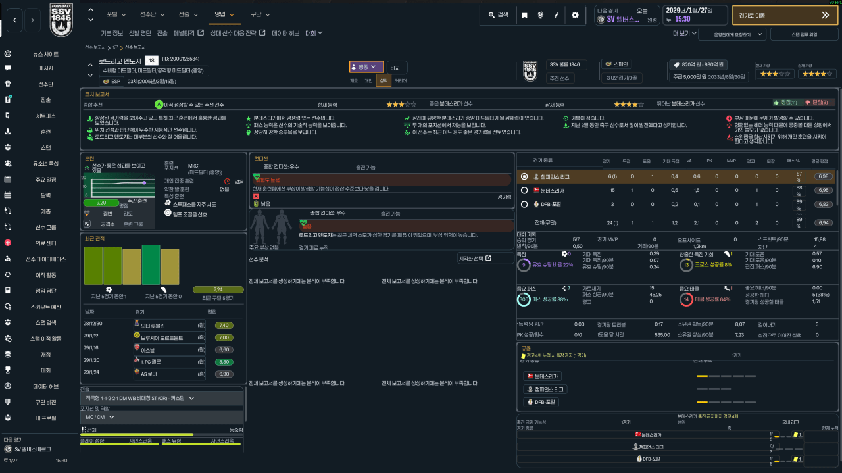Select the DFB-포칼 stats radio button
842x473 pixels.
524,204
